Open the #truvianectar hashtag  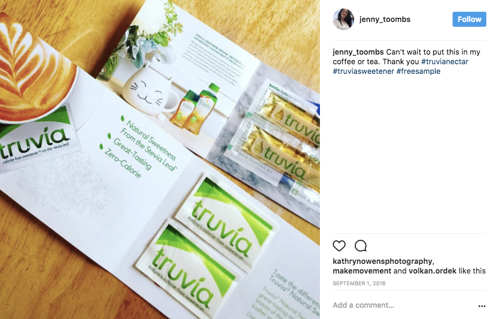[x=445, y=62]
